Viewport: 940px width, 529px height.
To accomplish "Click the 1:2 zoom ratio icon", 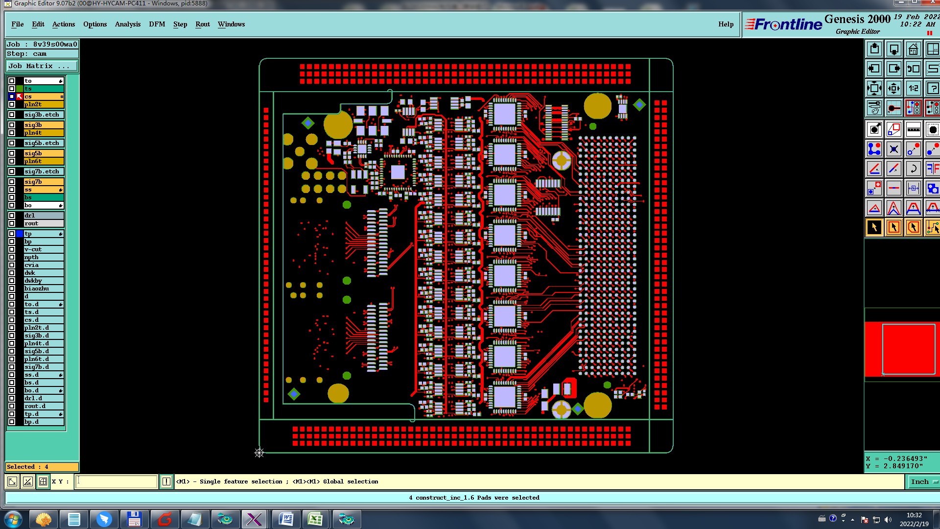I will click(913, 89).
